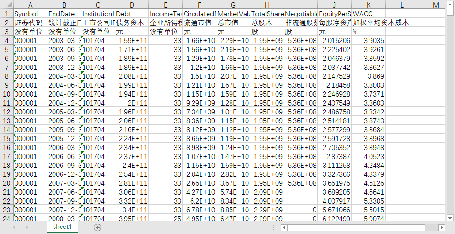The width and height of the screenshot is (455, 234).
Task: Click the WACC header cell
Action: [369, 14]
